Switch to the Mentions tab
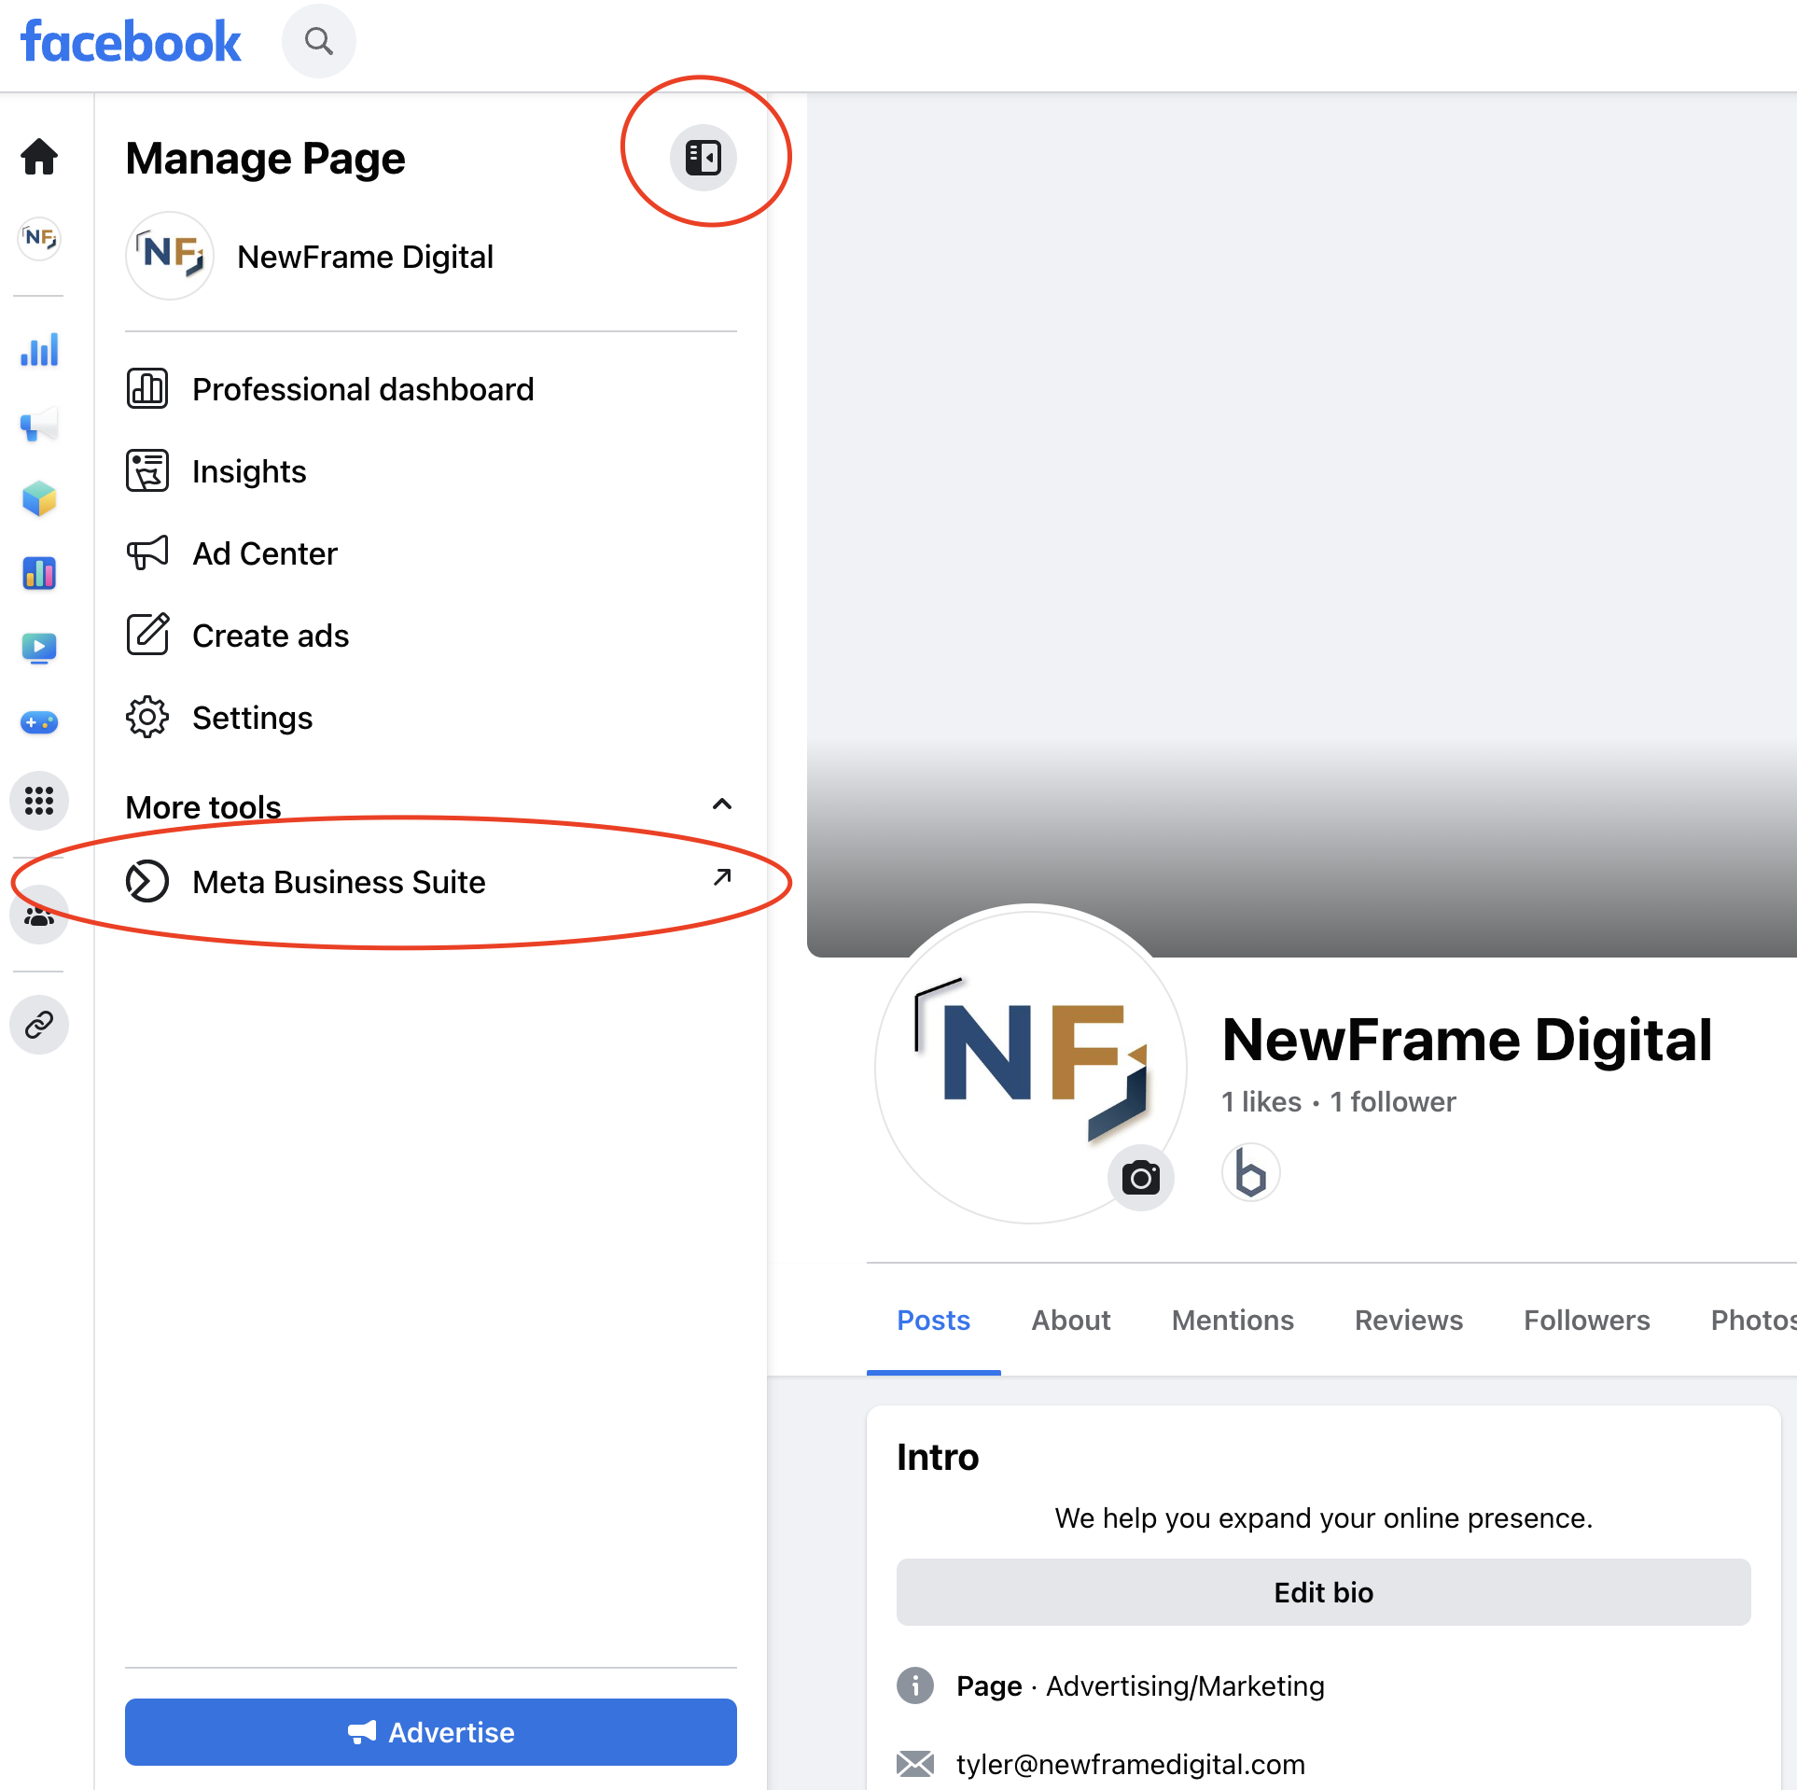Image resolution: width=1797 pixels, height=1790 pixels. pyautogui.click(x=1233, y=1320)
